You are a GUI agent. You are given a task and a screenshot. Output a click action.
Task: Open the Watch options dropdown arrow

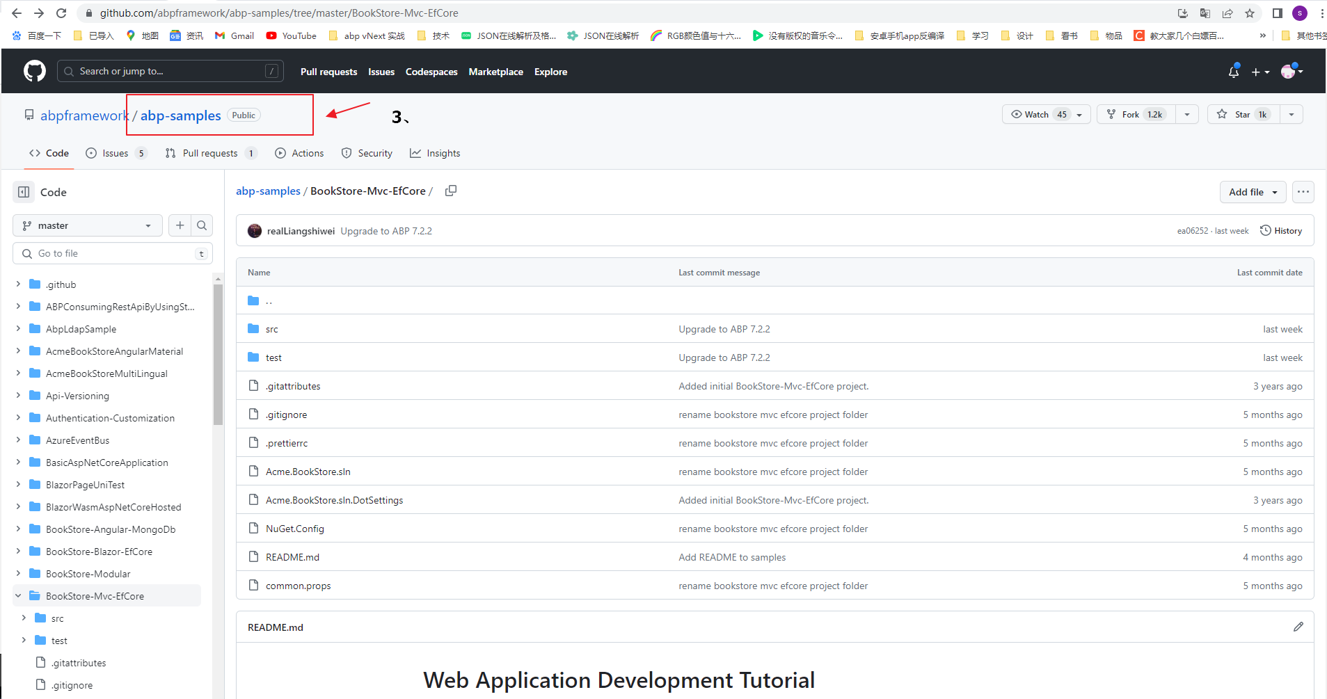click(x=1080, y=115)
